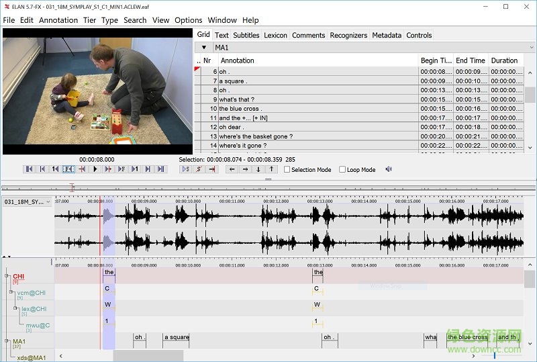The image size is (537, 362).
Task: Mute audio using the speaker icon
Action: tap(389, 169)
